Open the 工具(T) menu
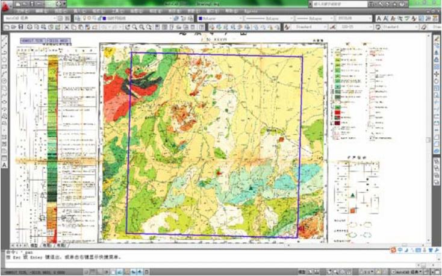Screen dimensions: 442x276 pyautogui.click(x=117, y=11)
